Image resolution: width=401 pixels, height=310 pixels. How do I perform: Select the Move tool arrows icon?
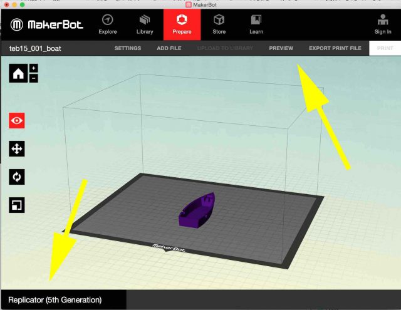point(17,149)
